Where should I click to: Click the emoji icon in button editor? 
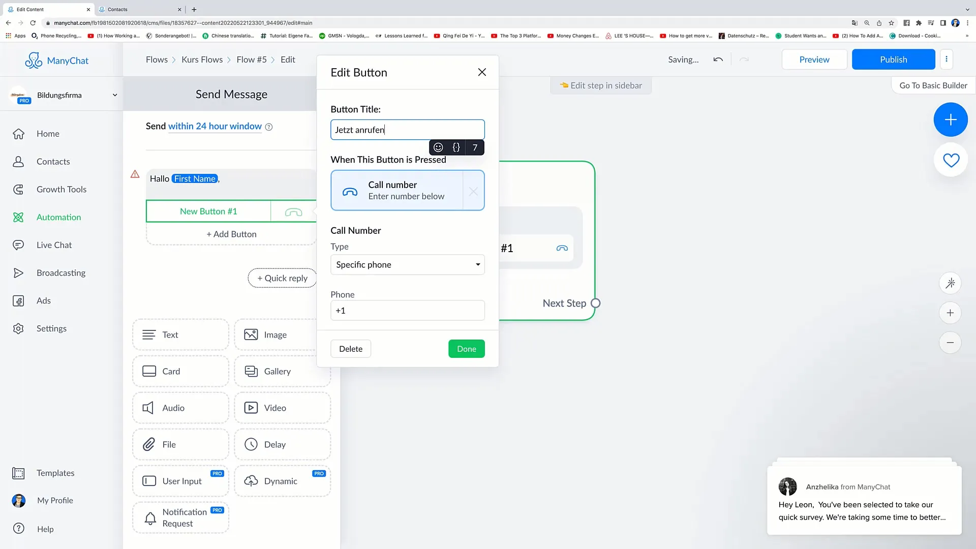pyautogui.click(x=438, y=147)
